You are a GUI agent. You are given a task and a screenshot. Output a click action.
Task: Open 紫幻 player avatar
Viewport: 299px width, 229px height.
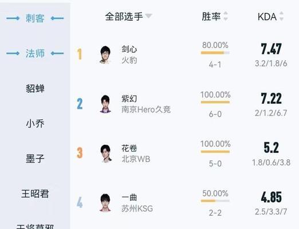coord(105,104)
